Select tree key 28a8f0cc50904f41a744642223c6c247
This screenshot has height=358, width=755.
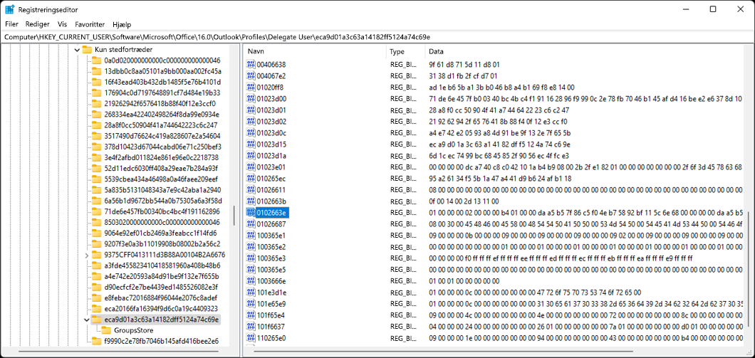(161, 125)
